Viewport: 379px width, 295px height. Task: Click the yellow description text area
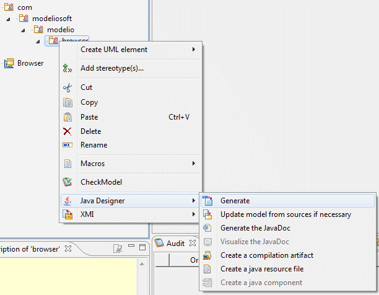69,276
